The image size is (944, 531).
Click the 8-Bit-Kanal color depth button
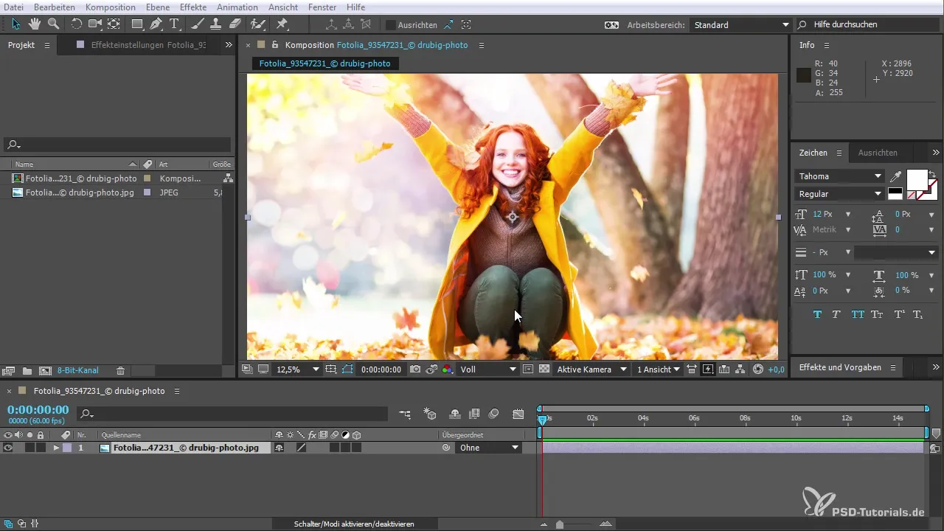tap(78, 370)
